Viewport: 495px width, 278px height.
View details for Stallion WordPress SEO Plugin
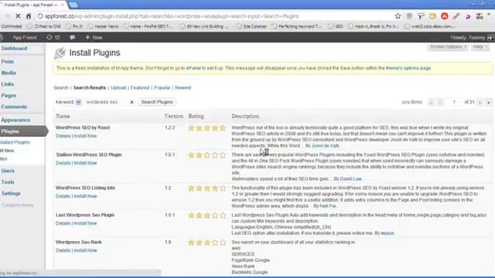(63, 163)
